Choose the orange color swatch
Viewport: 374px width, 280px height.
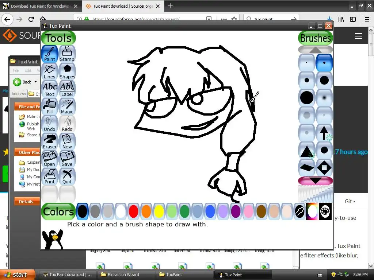[x=146, y=211]
